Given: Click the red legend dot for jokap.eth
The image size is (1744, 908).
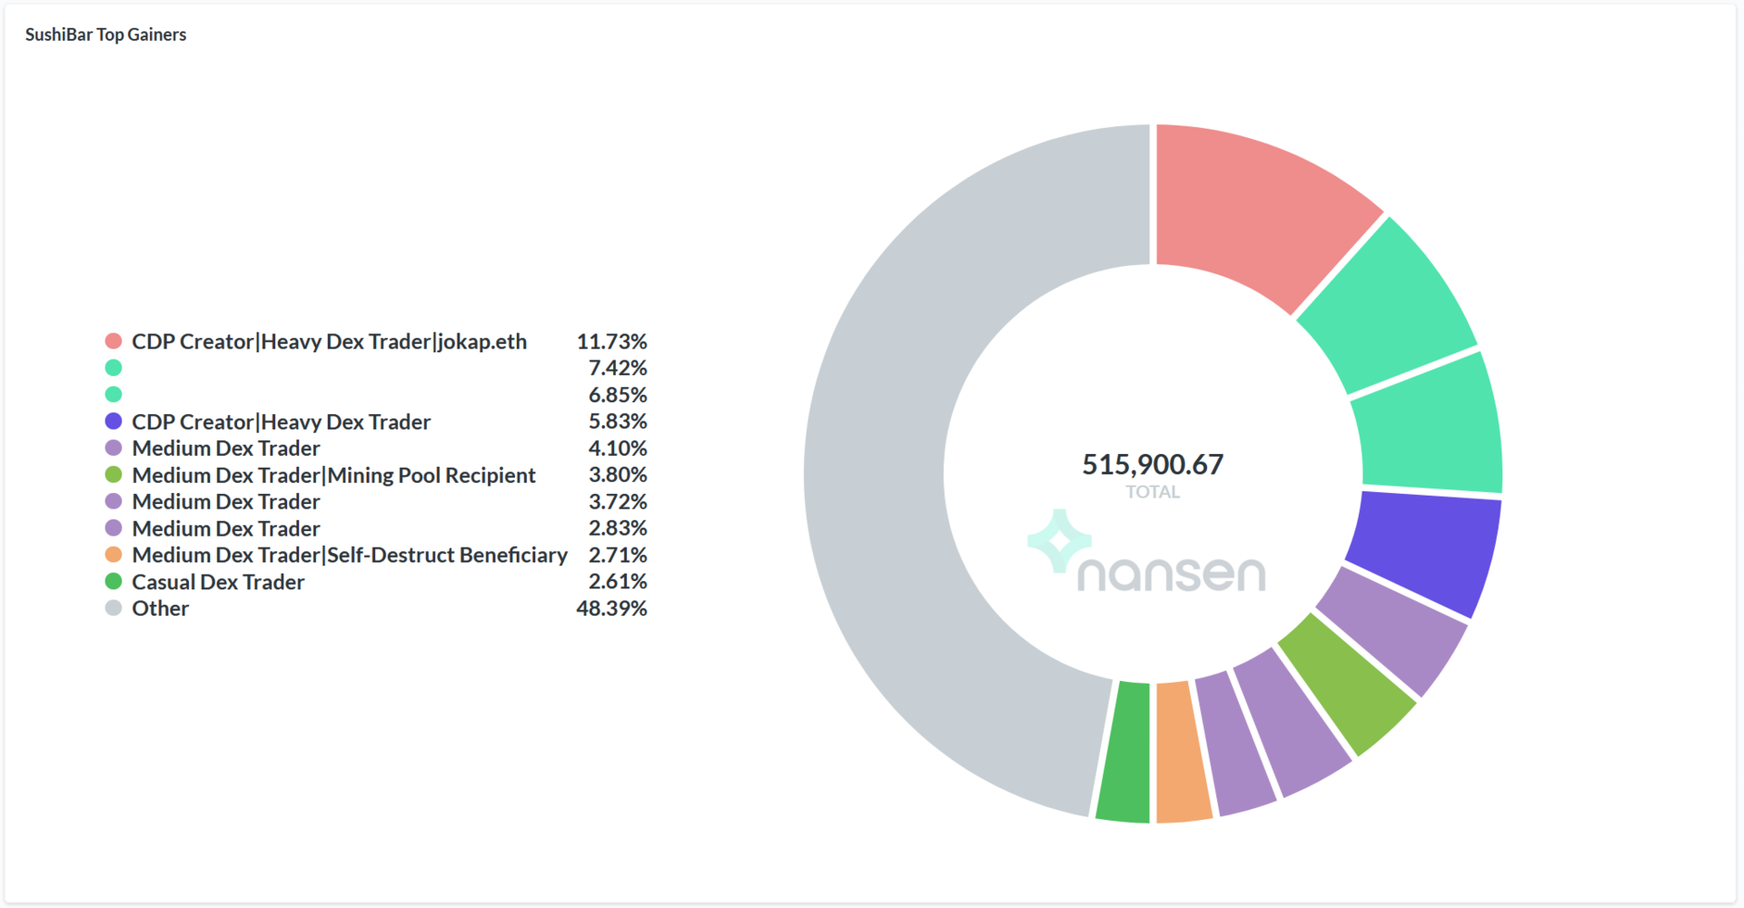Looking at the screenshot, I should point(114,341).
